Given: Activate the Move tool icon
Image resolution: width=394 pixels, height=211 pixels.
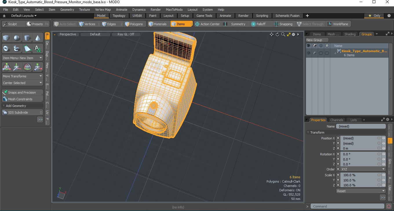Looking at the screenshot, I should coord(17,67).
